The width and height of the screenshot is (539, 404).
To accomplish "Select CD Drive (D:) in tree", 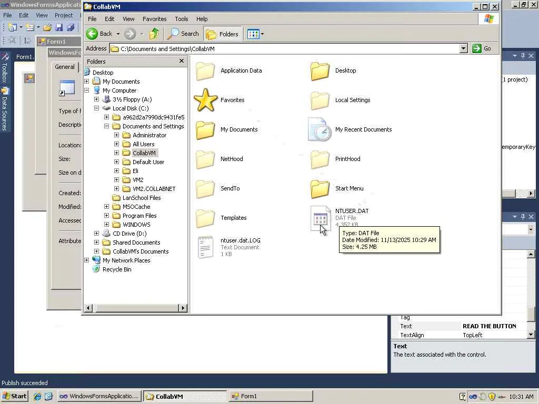I will 129,233.
